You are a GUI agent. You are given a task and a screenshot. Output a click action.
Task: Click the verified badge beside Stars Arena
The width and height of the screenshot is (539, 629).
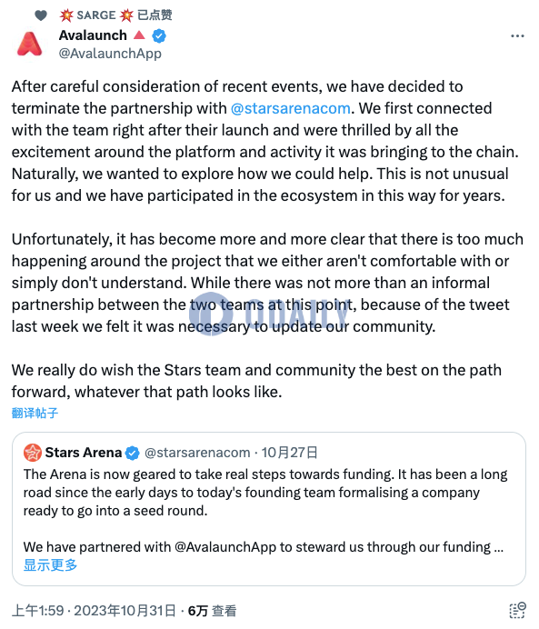[x=132, y=453]
